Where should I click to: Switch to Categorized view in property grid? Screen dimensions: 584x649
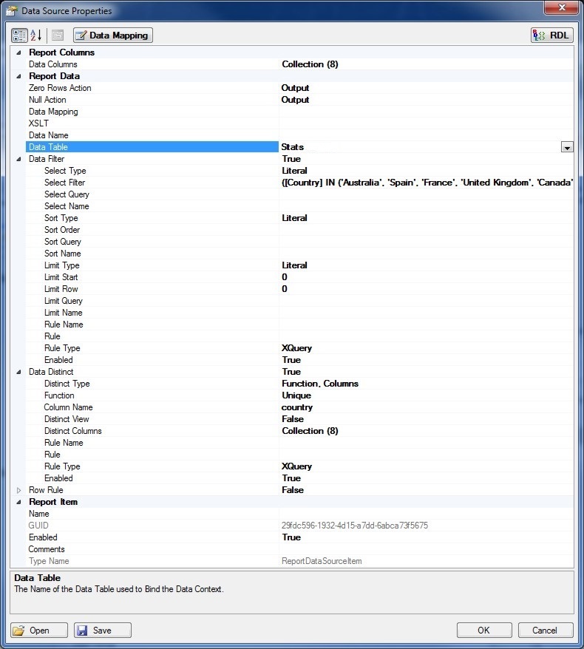(20, 35)
